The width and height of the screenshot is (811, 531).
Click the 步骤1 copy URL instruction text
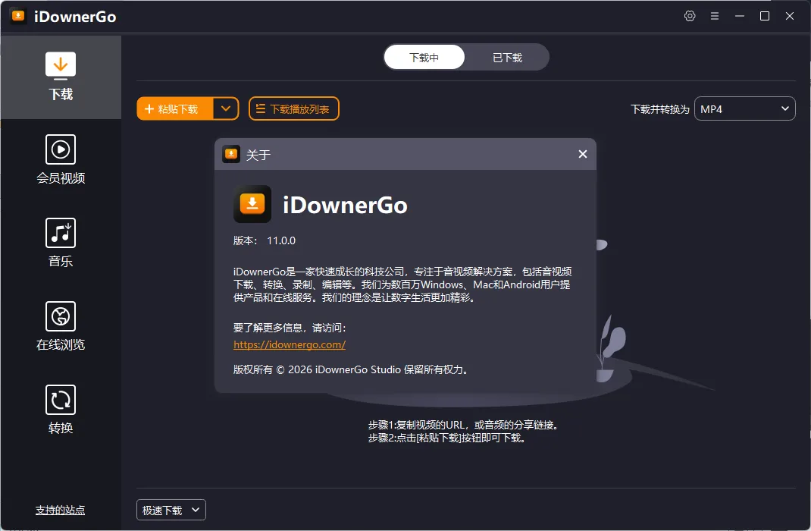click(x=463, y=425)
